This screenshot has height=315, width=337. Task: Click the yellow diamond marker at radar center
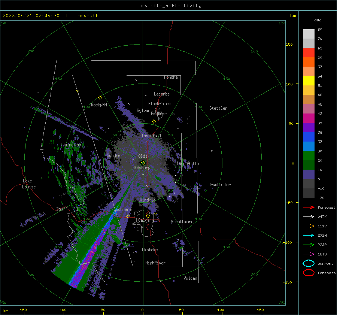[143, 163]
